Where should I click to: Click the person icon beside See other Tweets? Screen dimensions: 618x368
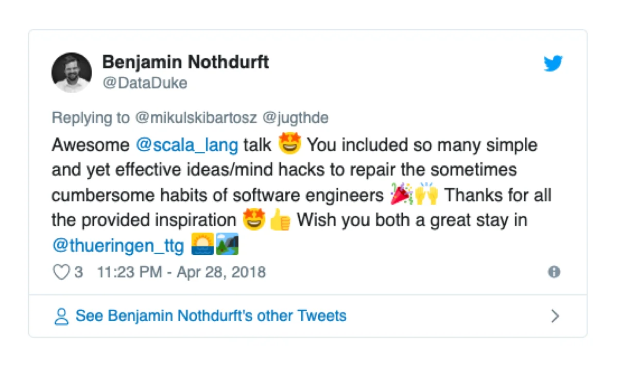tap(61, 316)
